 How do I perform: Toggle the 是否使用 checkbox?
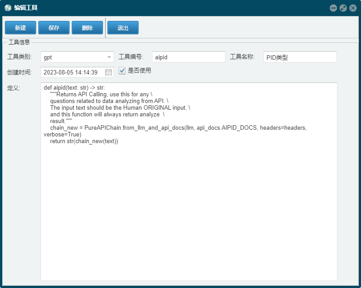click(x=122, y=70)
